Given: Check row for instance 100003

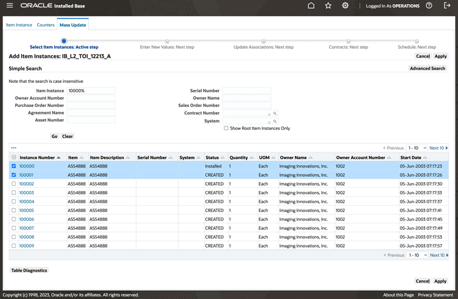Looking at the screenshot, I should point(14,193).
